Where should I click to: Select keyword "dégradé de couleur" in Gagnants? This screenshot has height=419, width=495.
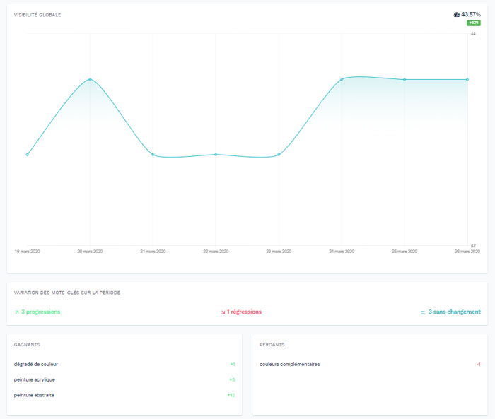(x=36, y=364)
